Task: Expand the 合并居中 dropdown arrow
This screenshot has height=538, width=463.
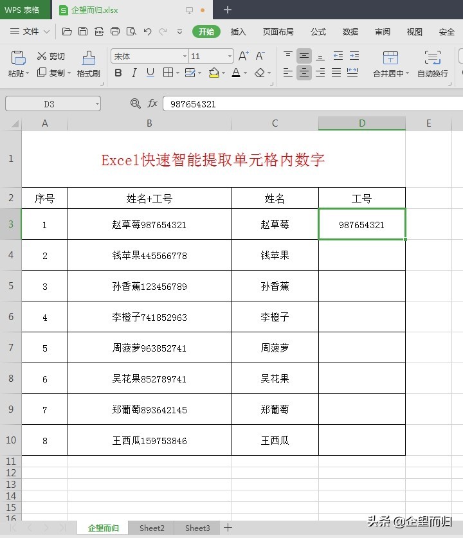Action: click(408, 73)
